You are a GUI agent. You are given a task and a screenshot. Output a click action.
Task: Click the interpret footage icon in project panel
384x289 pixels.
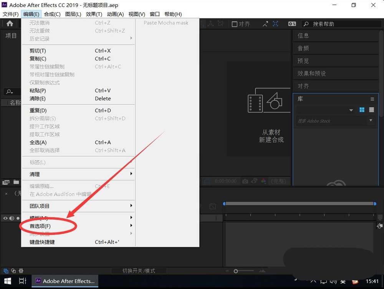[x=6, y=182]
